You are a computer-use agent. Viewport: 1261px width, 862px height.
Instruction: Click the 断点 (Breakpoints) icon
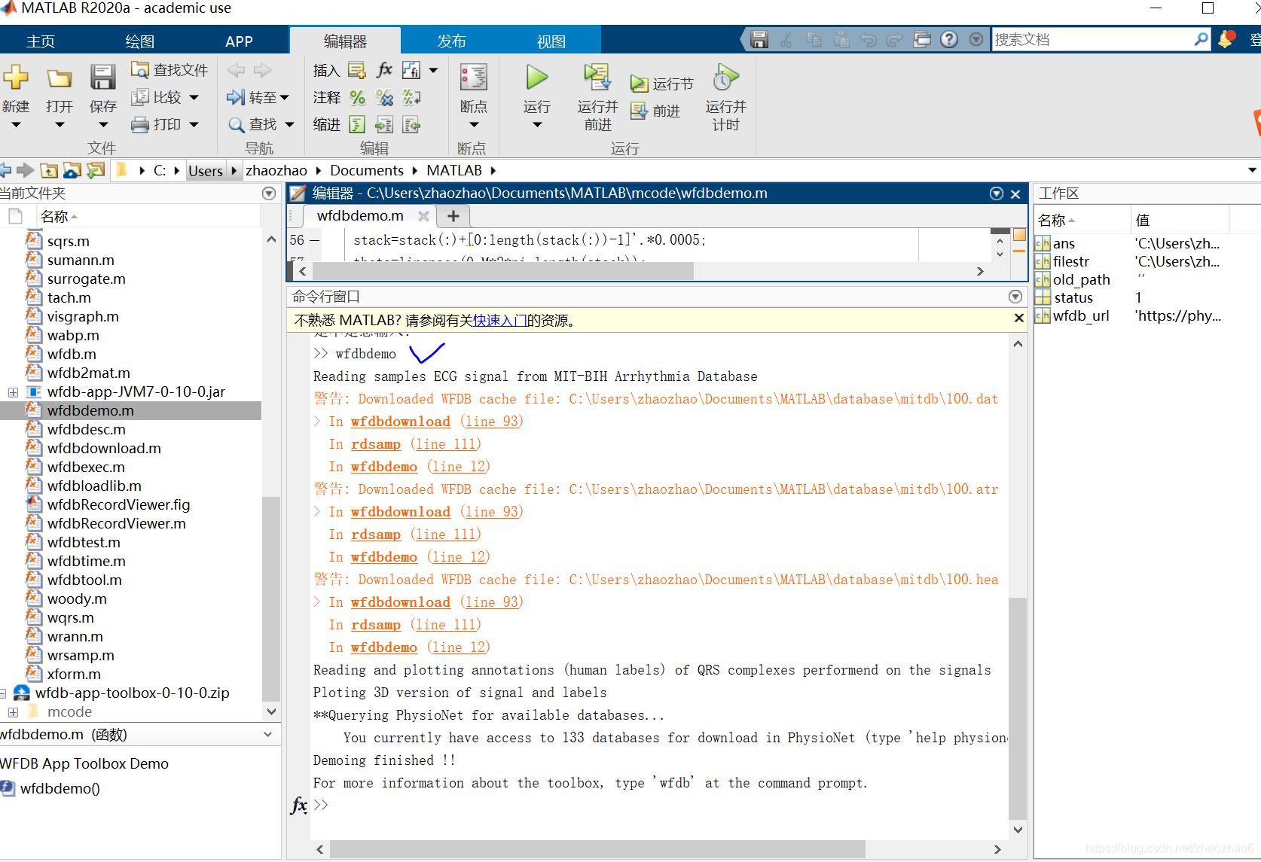coord(473,78)
